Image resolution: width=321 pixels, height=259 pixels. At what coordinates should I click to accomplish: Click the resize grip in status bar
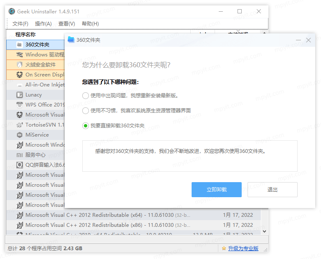[265, 250]
